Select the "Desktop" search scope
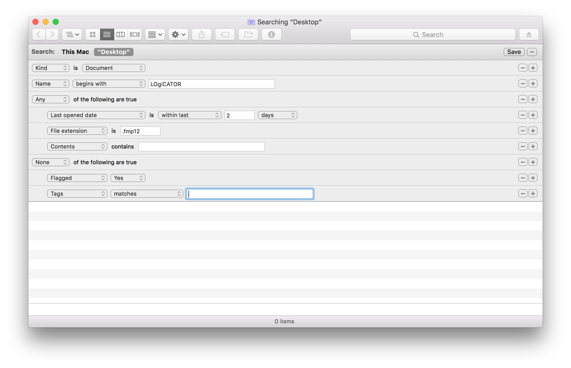The width and height of the screenshot is (571, 368). [x=114, y=52]
